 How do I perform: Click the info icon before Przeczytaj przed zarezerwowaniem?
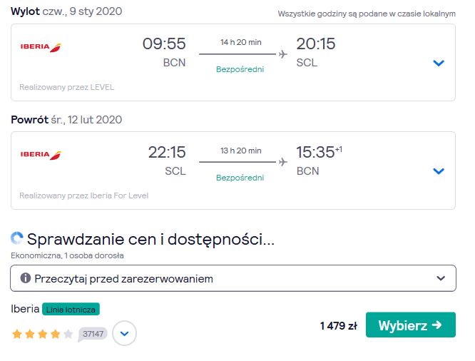26,278
